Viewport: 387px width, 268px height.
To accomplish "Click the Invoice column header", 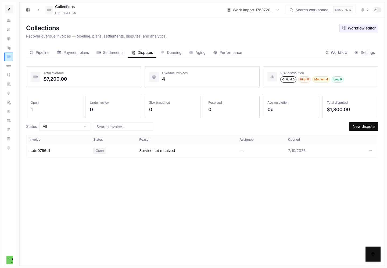I will [x=35, y=140].
